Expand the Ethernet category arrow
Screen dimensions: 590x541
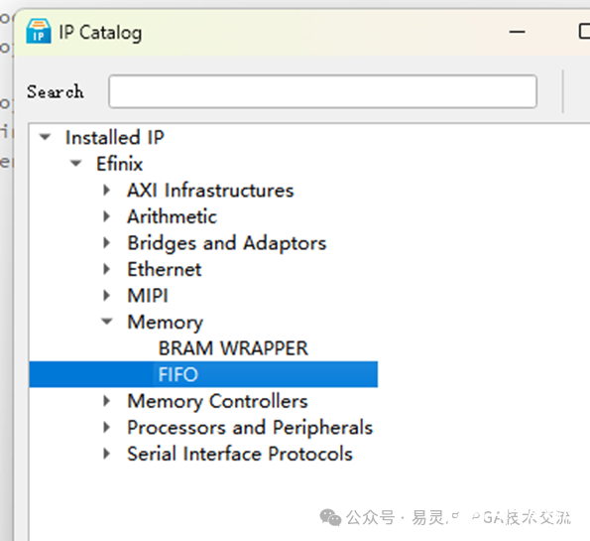pos(107,269)
